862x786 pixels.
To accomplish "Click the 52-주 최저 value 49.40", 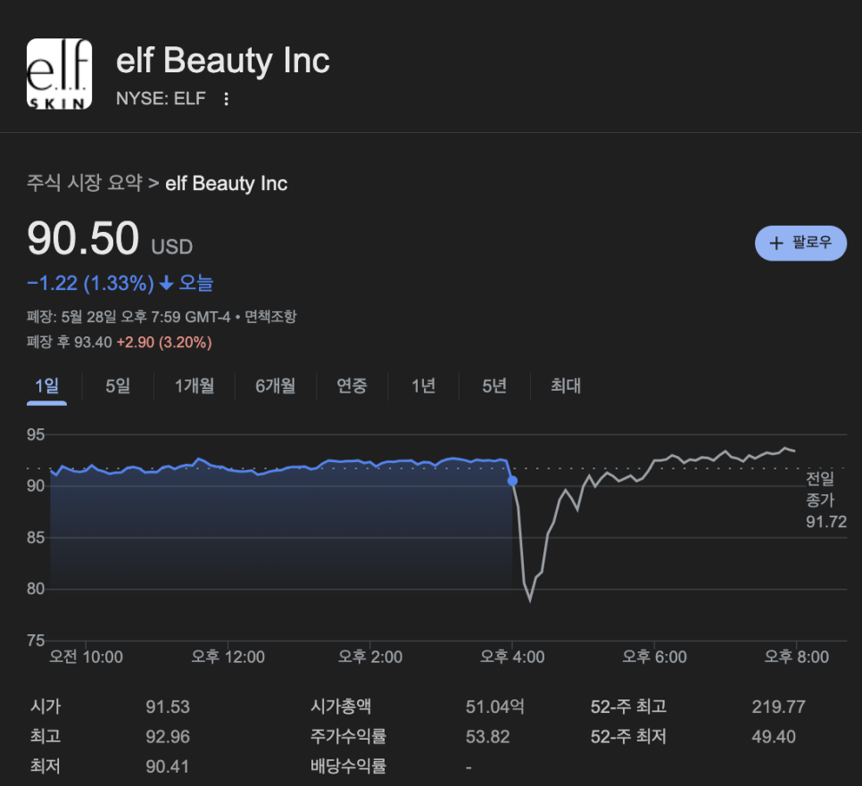I will pyautogui.click(x=774, y=737).
